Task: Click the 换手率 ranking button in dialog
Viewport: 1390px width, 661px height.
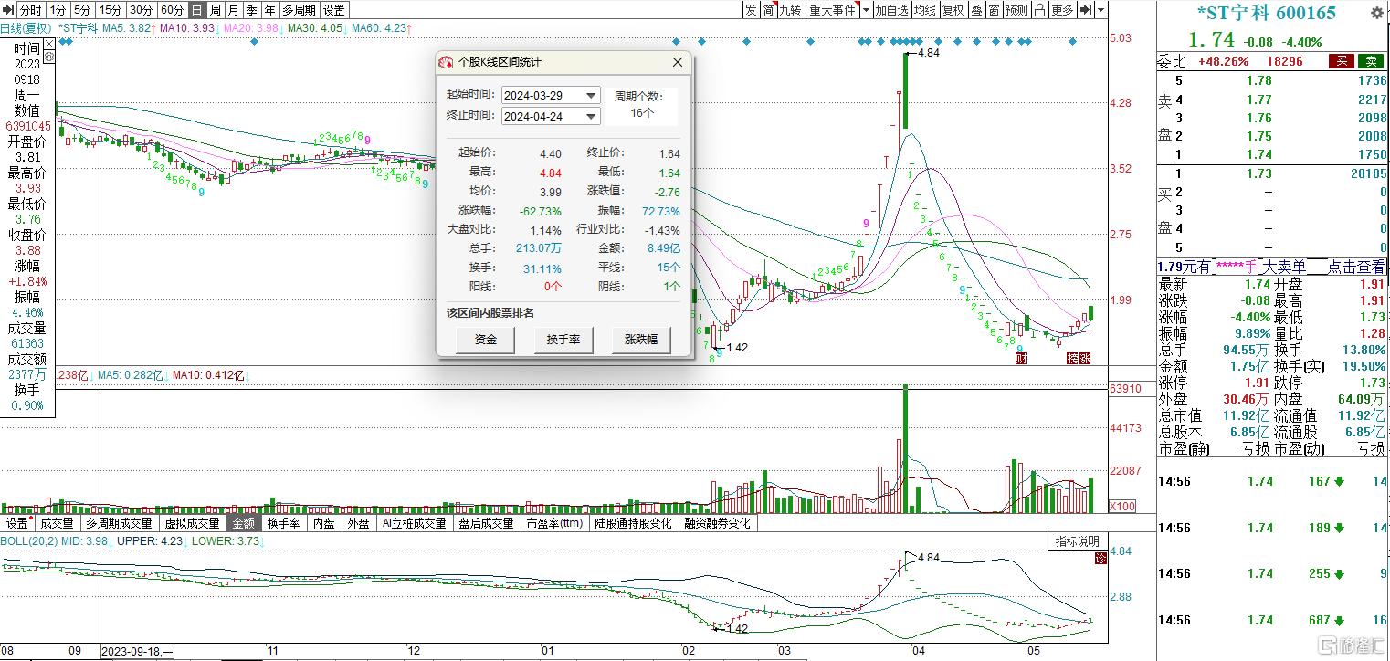Action: (563, 341)
